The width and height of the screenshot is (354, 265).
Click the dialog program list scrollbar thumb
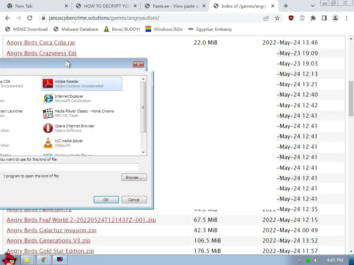point(143,107)
